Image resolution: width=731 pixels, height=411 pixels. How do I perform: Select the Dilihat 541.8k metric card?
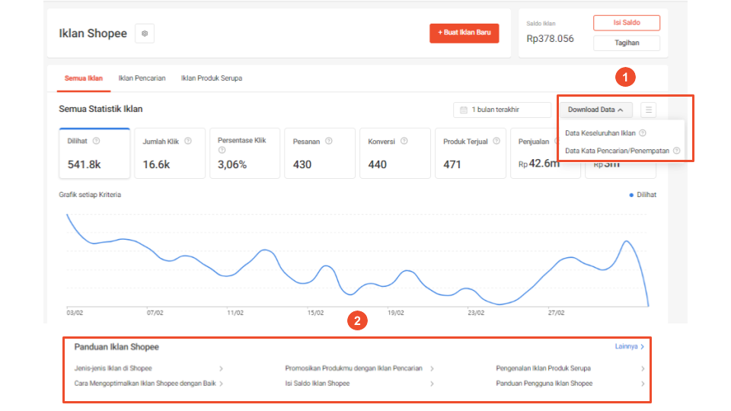click(94, 153)
